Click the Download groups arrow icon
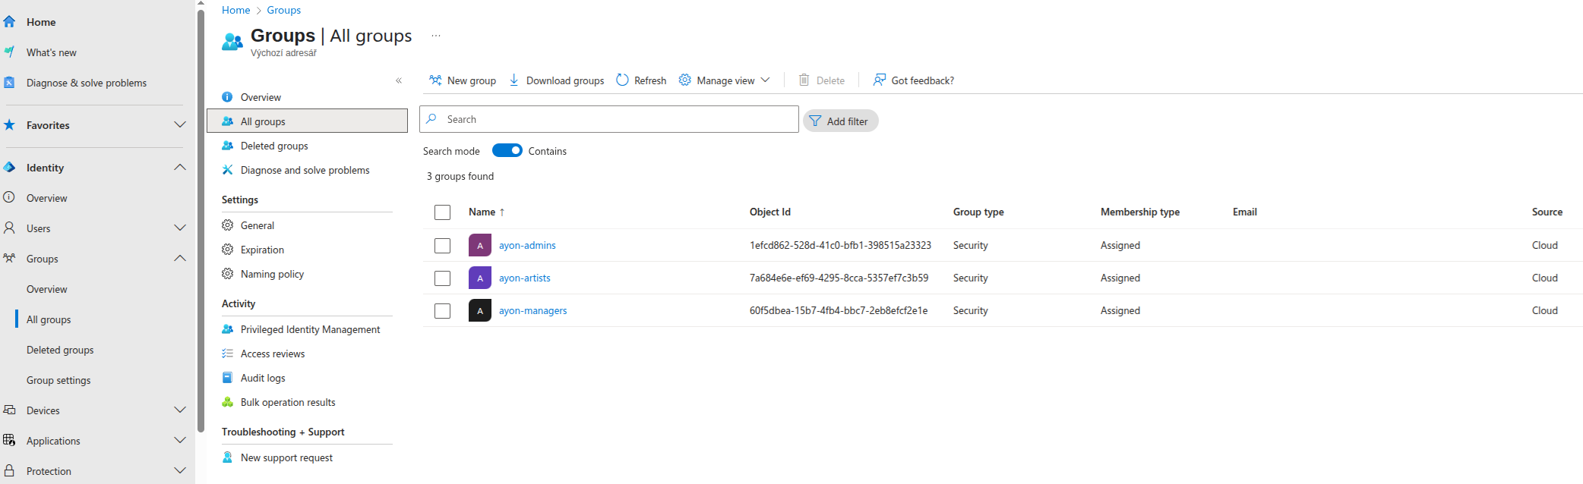The width and height of the screenshot is (1583, 484). pyautogui.click(x=514, y=80)
